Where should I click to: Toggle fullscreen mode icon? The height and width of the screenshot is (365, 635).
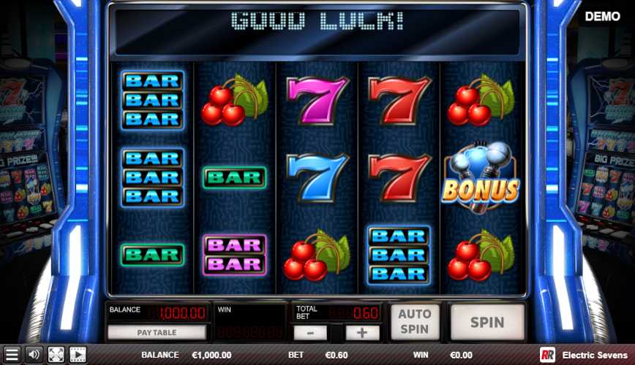coord(56,355)
